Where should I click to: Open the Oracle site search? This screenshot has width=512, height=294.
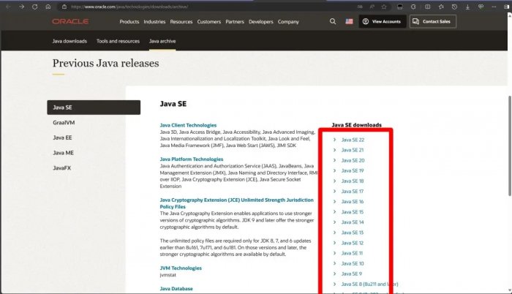333,21
